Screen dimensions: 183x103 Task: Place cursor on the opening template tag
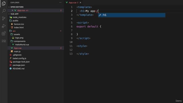pyautogui.click(x=84, y=7)
